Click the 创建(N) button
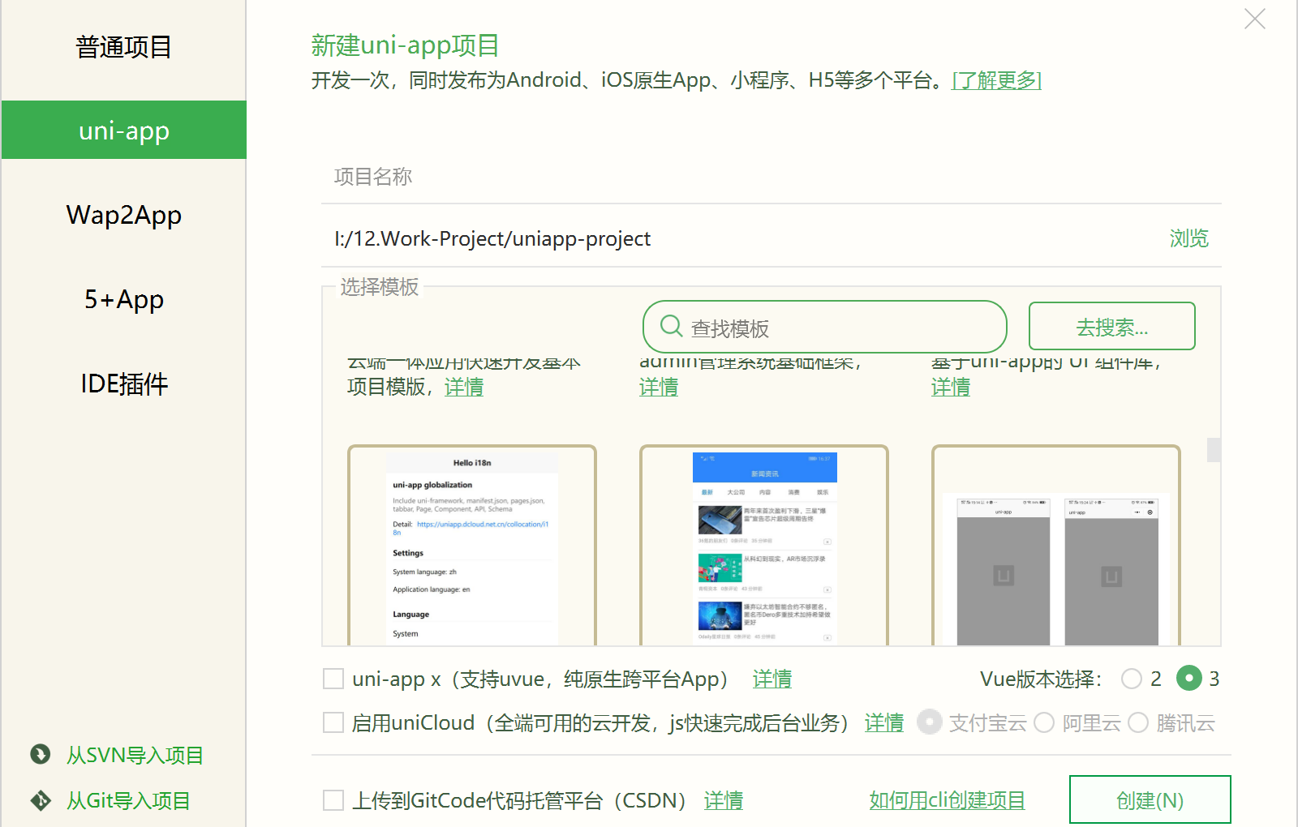Image resolution: width=1298 pixels, height=827 pixels. click(1150, 799)
